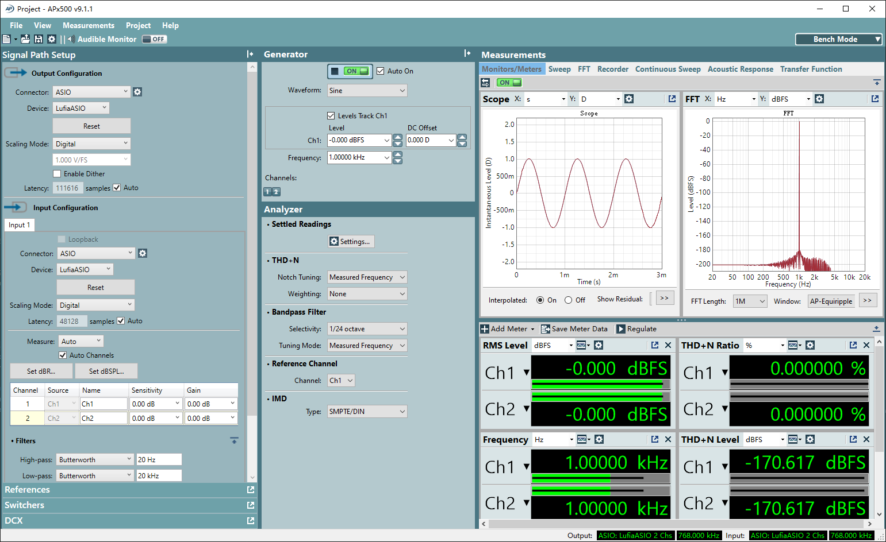The width and height of the screenshot is (886, 542).
Task: Uncheck output latency Auto checkbox
Action: [x=117, y=188]
